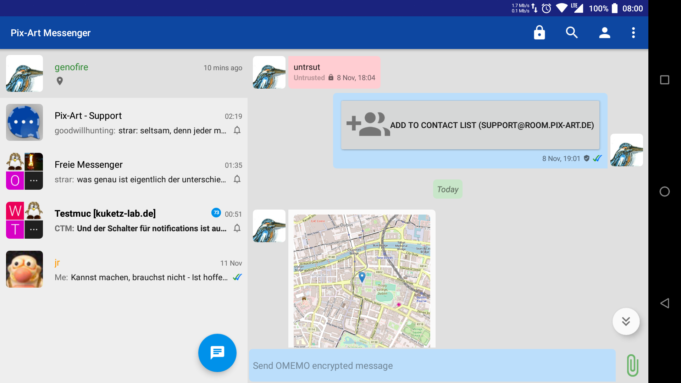Toggle notifications bell for Freie Messenger

237,179
